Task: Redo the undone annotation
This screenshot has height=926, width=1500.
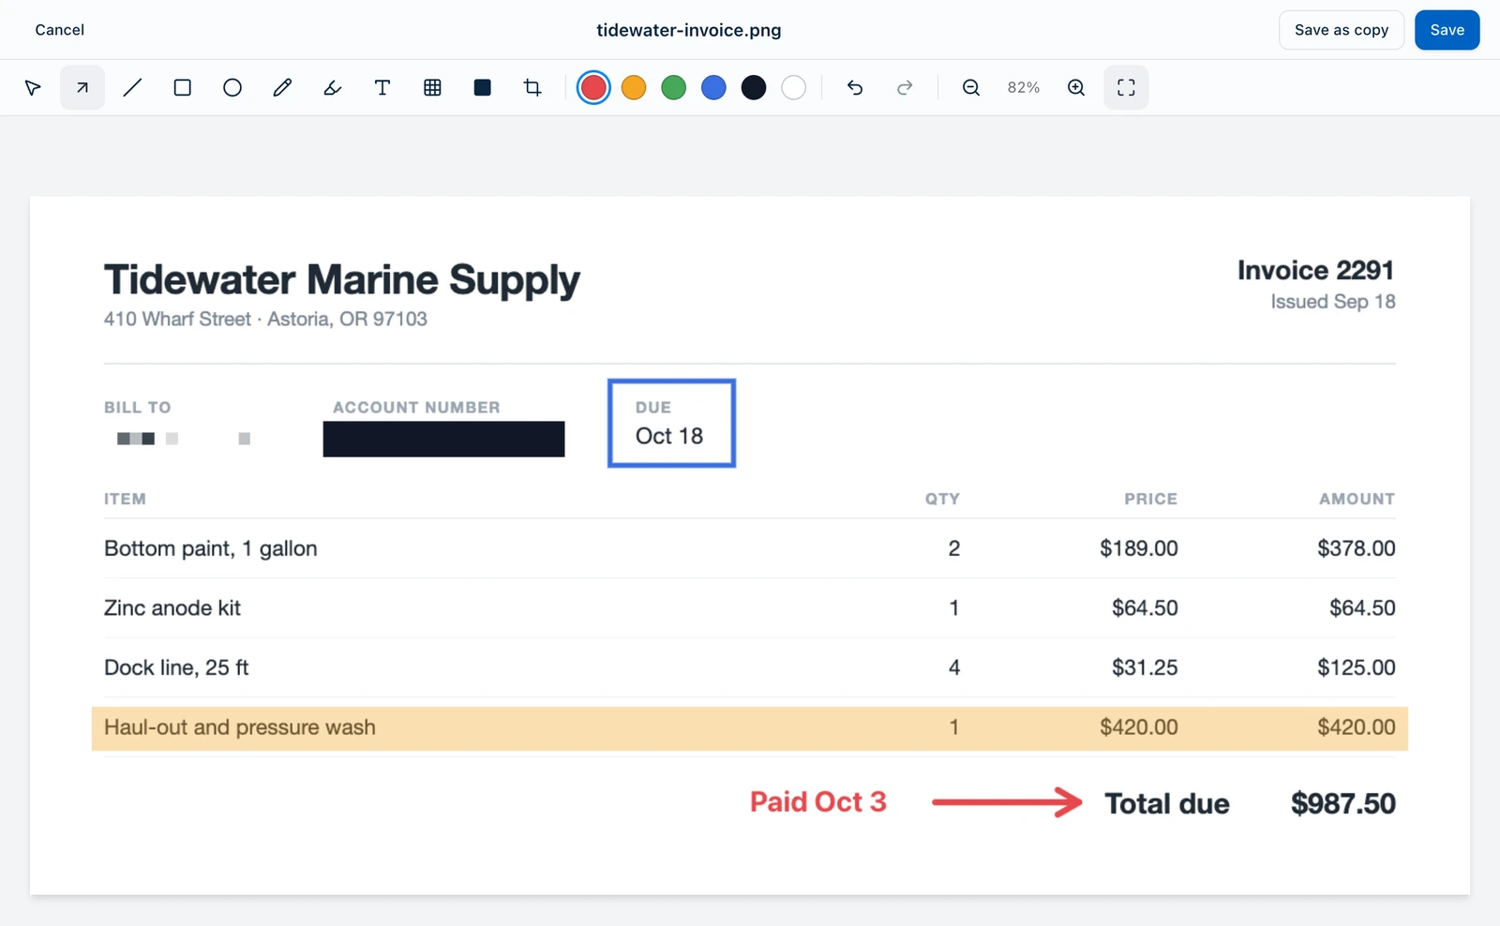Action: click(x=905, y=87)
